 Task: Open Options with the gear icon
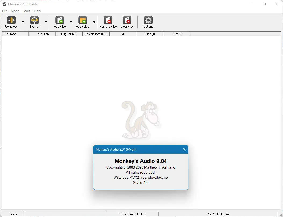point(148,20)
